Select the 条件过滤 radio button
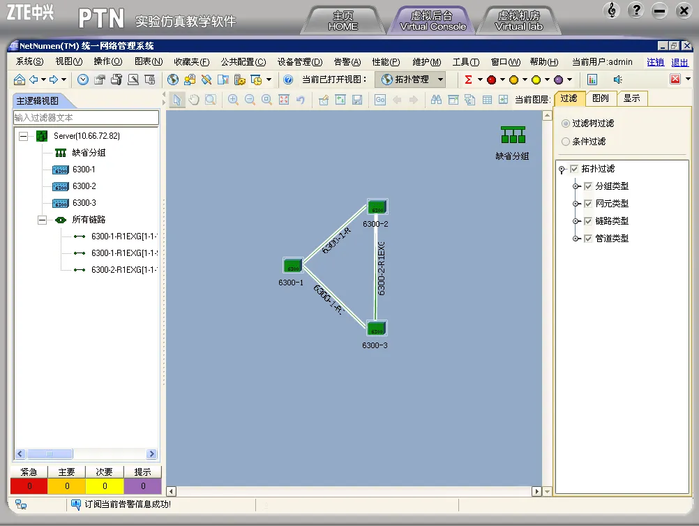The width and height of the screenshot is (699, 526). click(x=566, y=142)
